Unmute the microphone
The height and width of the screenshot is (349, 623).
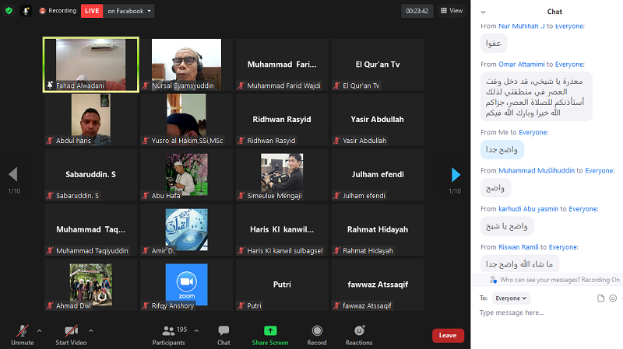point(23,335)
